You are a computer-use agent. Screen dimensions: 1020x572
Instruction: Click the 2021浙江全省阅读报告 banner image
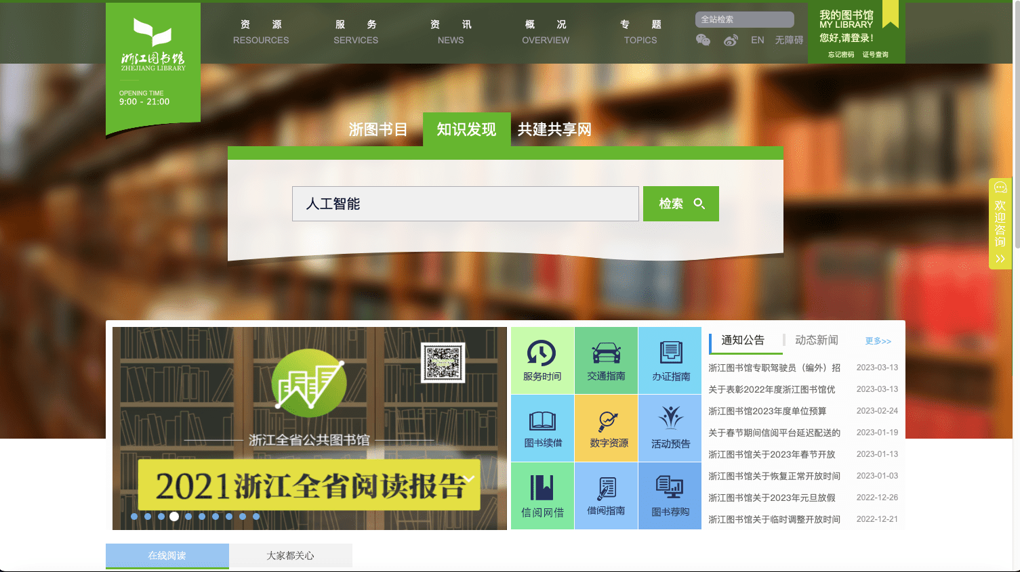[309, 428]
